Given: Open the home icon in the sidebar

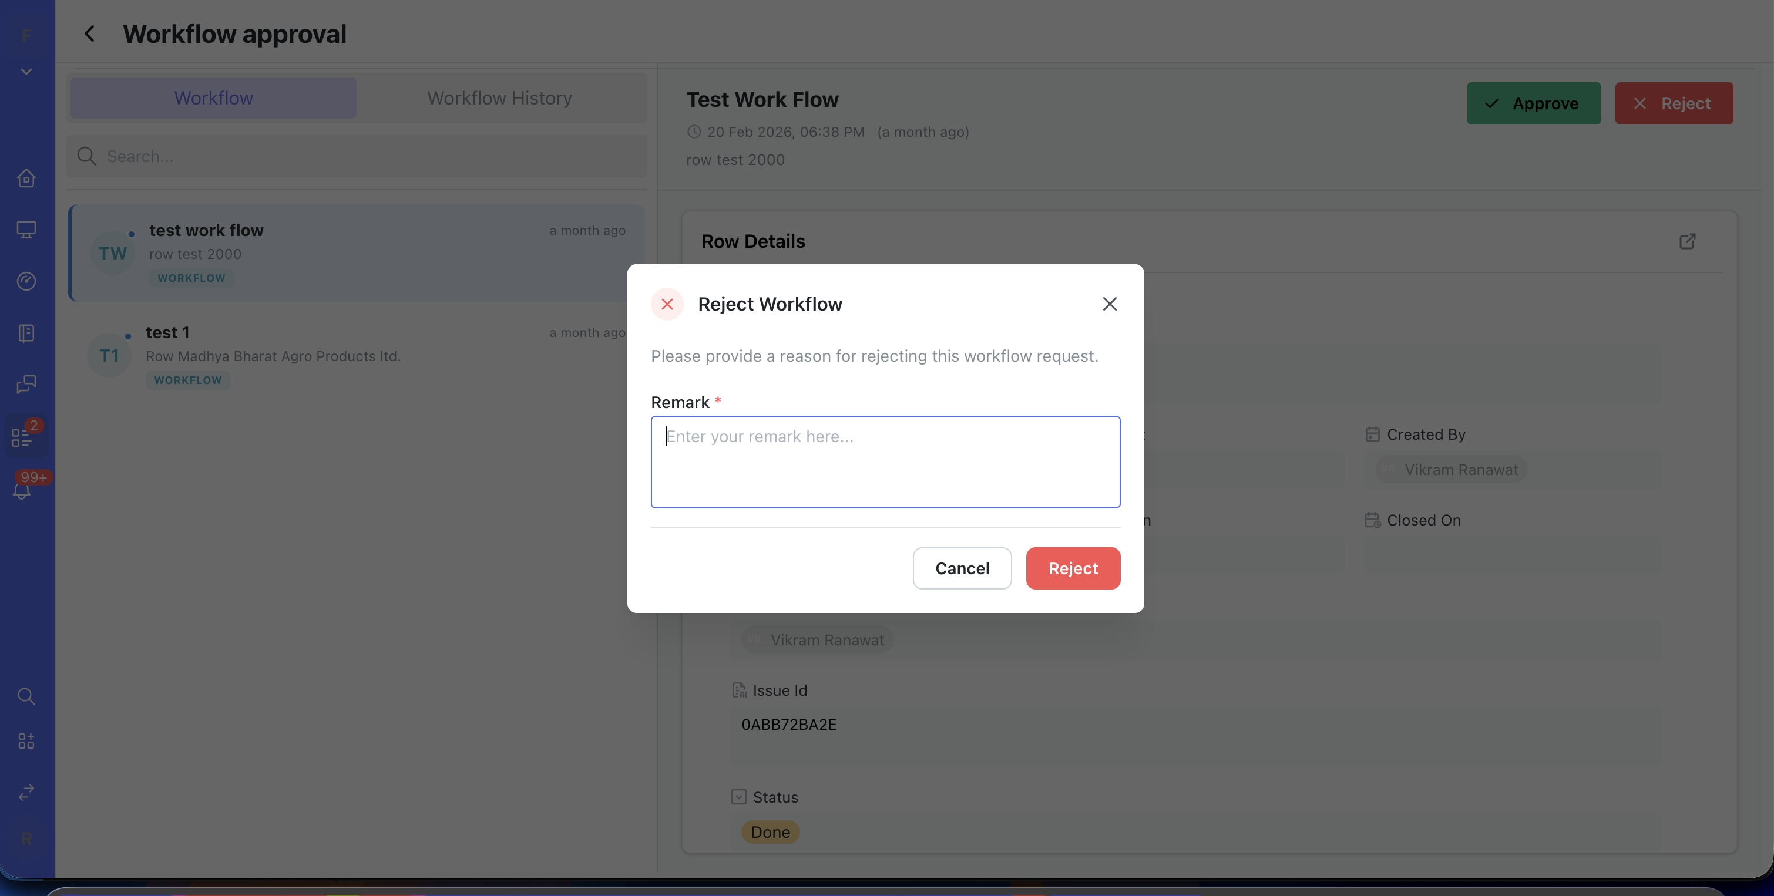Looking at the screenshot, I should pyautogui.click(x=26, y=178).
